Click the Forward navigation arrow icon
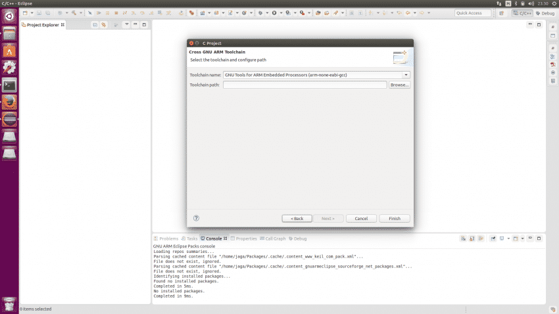 pos(422,13)
